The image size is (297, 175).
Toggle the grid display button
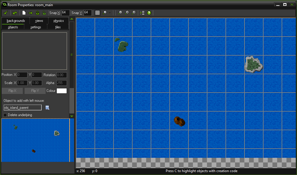click(98, 13)
